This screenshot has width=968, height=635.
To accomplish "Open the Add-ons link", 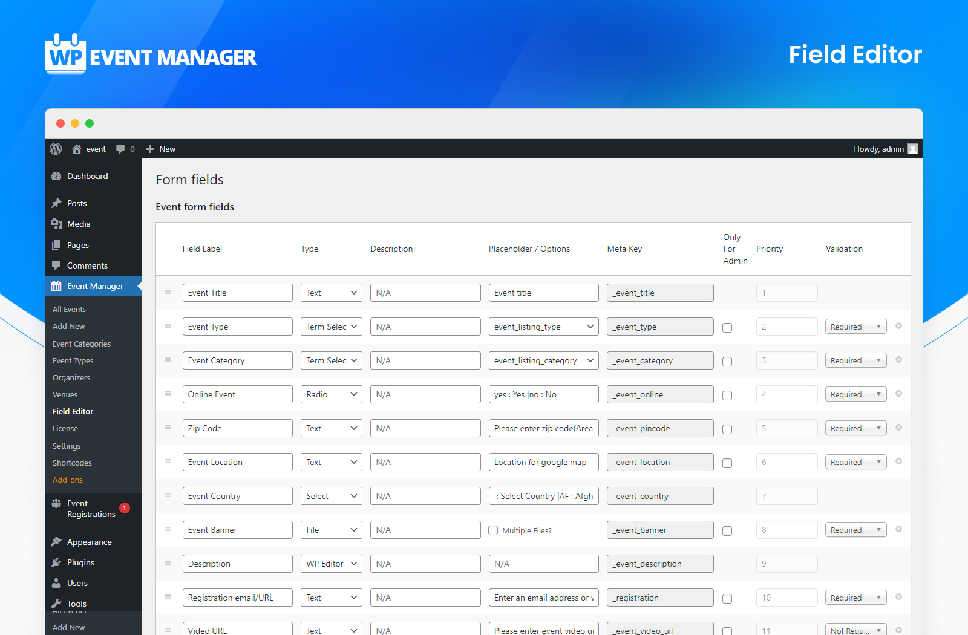I will (68, 480).
